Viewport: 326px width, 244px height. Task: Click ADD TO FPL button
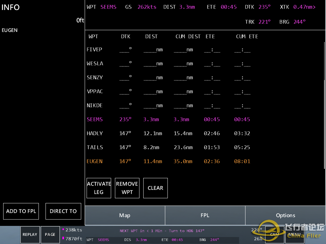[x=21, y=211]
